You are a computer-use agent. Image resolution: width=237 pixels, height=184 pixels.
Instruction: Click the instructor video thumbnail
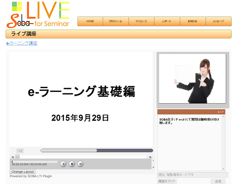tap(193, 79)
